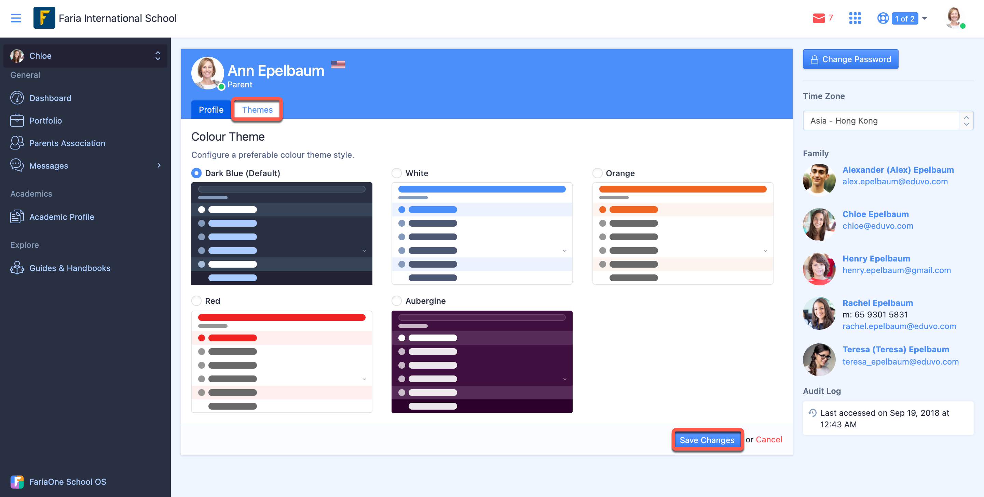Click the Parents Association people icon
984x497 pixels.
[x=17, y=143]
